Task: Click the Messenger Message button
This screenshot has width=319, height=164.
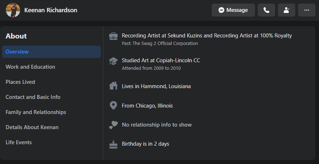Action: pyautogui.click(x=233, y=10)
